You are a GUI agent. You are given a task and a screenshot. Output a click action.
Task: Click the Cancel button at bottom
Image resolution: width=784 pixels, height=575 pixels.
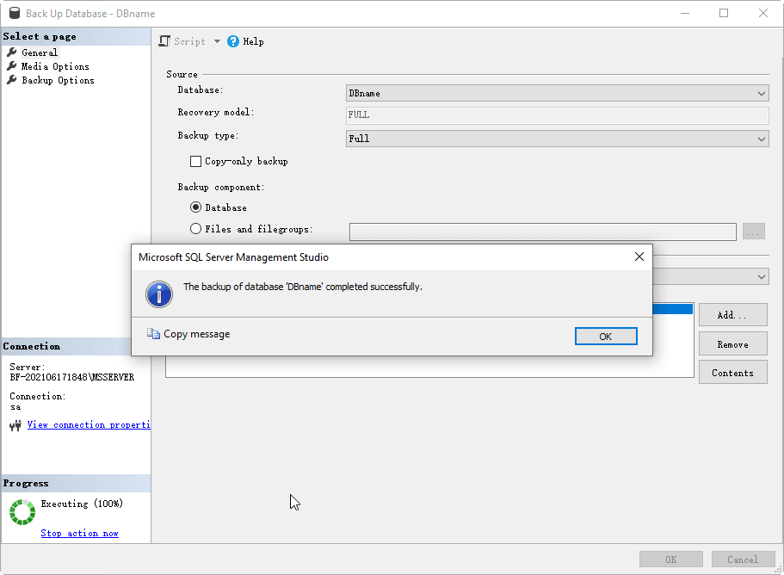pyautogui.click(x=743, y=559)
